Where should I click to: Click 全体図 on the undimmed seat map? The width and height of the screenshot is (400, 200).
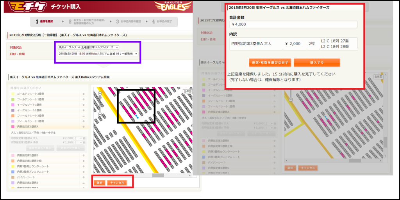187,91
